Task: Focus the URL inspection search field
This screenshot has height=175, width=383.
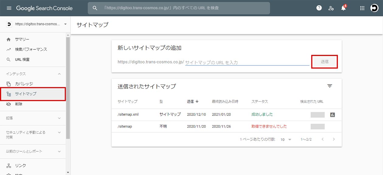Action: (179, 8)
